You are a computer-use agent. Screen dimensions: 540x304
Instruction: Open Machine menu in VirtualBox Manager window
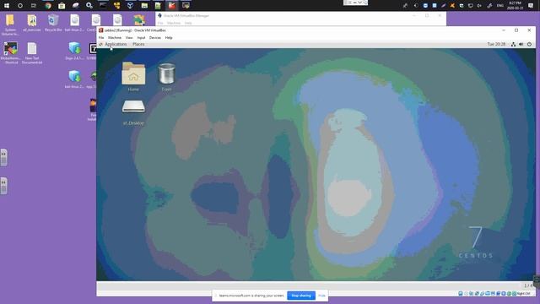click(174, 23)
